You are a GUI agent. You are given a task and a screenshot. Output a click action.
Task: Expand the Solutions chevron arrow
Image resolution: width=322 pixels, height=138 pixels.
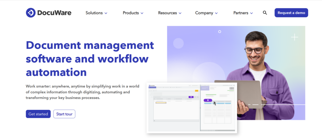[106, 13]
